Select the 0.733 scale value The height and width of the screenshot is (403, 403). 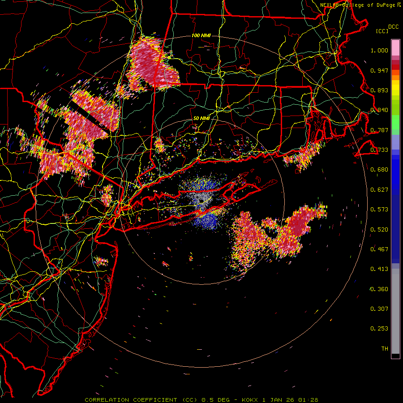tap(379, 150)
